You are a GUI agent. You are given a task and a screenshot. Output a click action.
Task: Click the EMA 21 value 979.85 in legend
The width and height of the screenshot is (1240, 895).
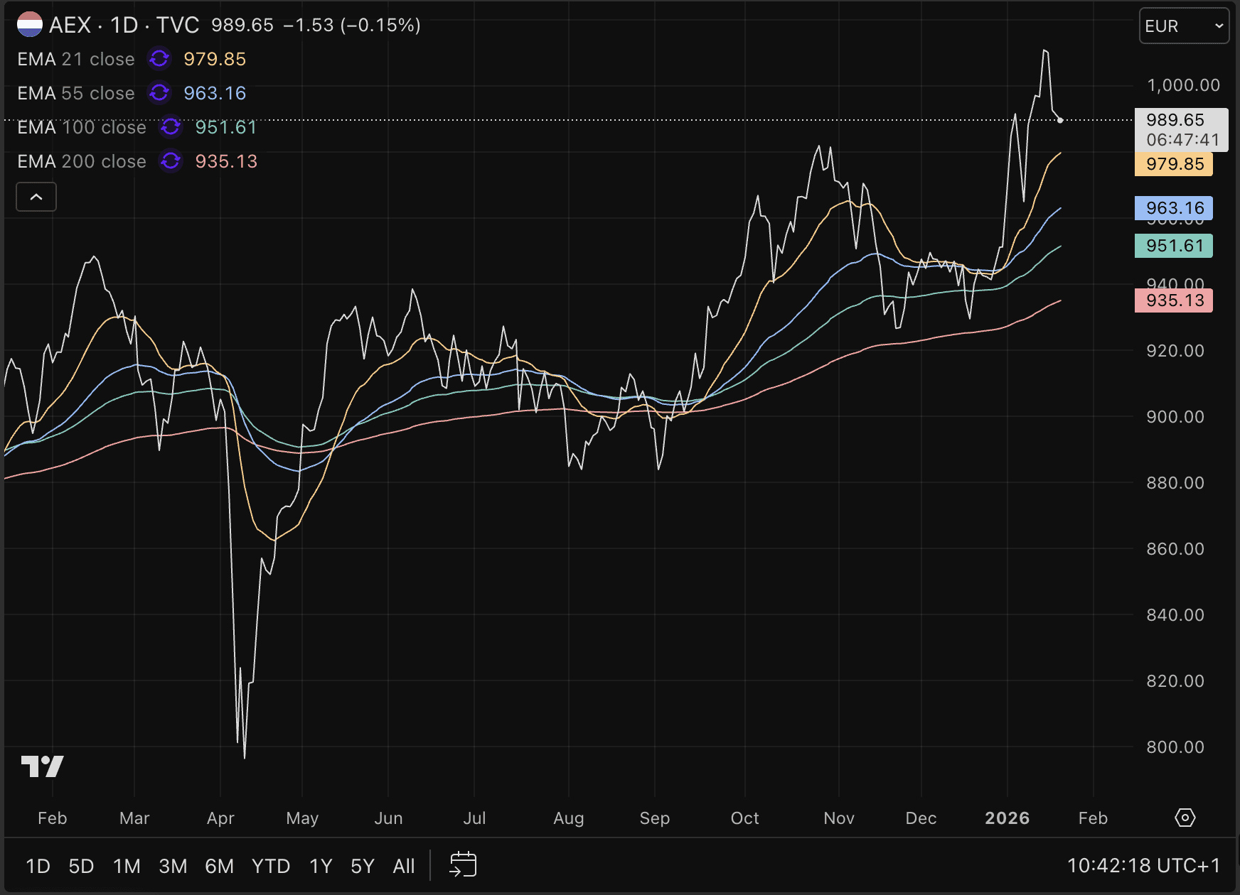pos(215,59)
